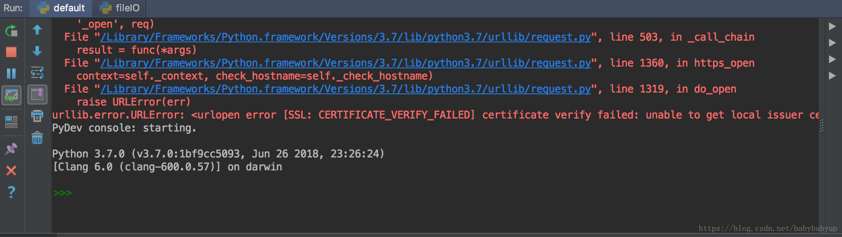Click the URLError CERTIFICATE_VERIFY_FAILED error line
This screenshot has width=842, height=237.
(435, 115)
